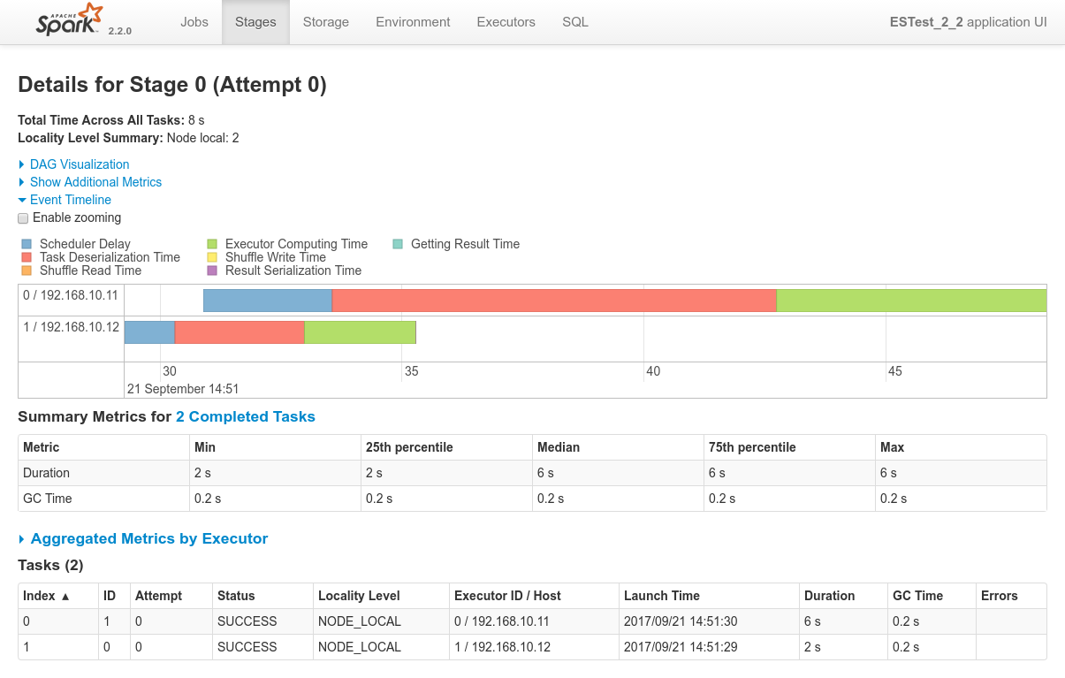Image resolution: width=1065 pixels, height=678 pixels.
Task: Click the green computing bar for executor 0
Action: (x=911, y=301)
